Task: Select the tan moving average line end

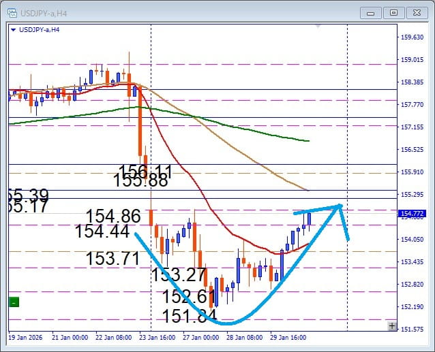Action: pos(307,190)
